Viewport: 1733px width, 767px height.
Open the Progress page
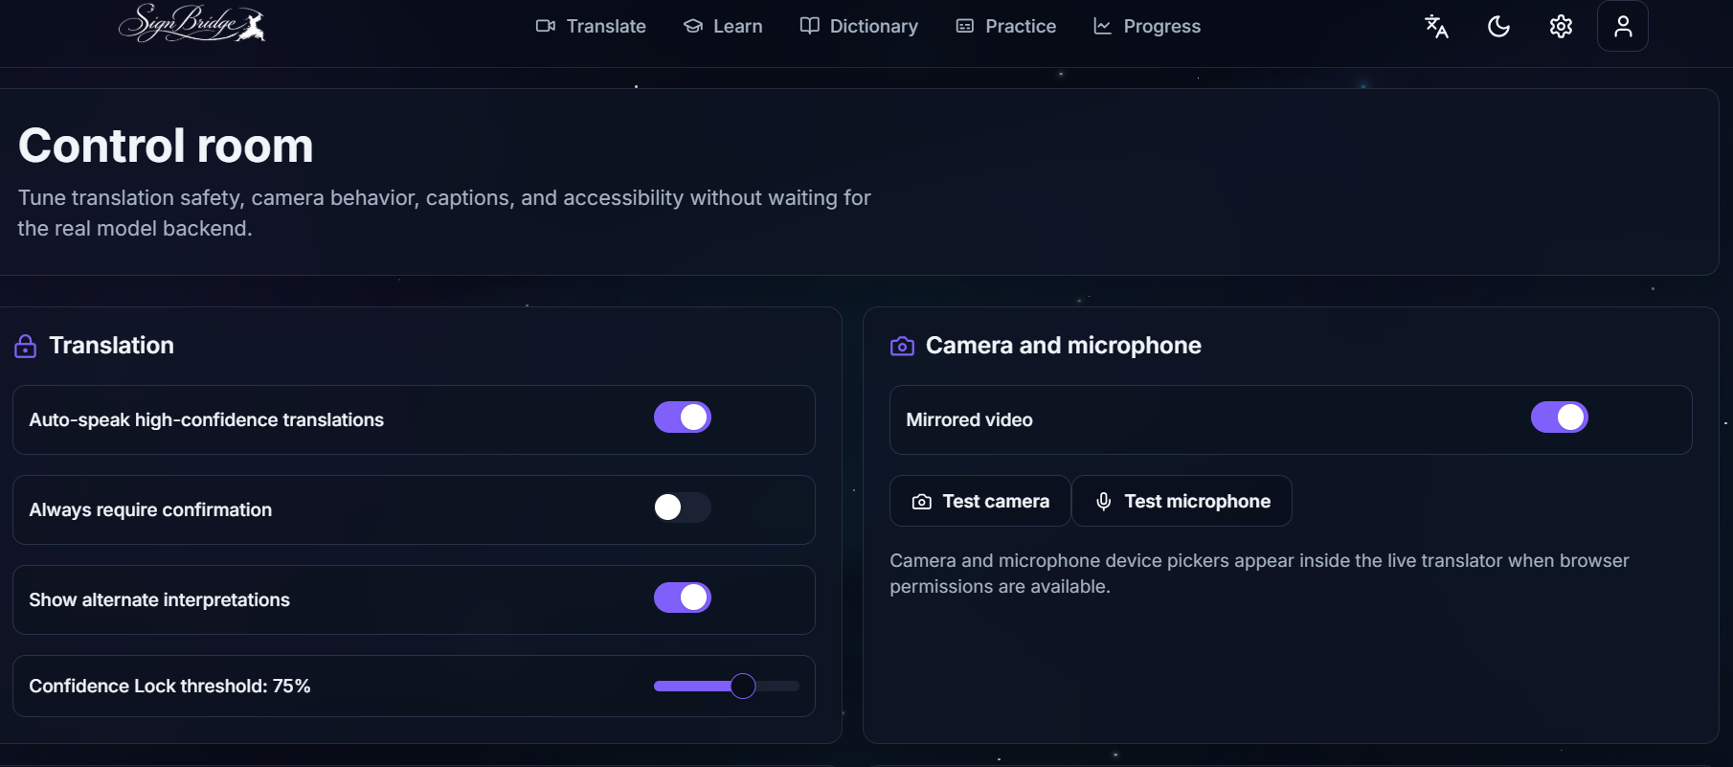[x=1147, y=26]
